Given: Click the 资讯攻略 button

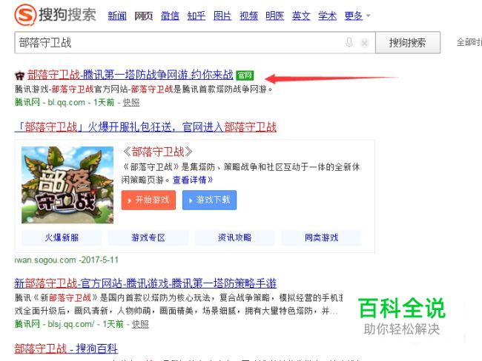Looking at the screenshot, I should (x=234, y=237).
